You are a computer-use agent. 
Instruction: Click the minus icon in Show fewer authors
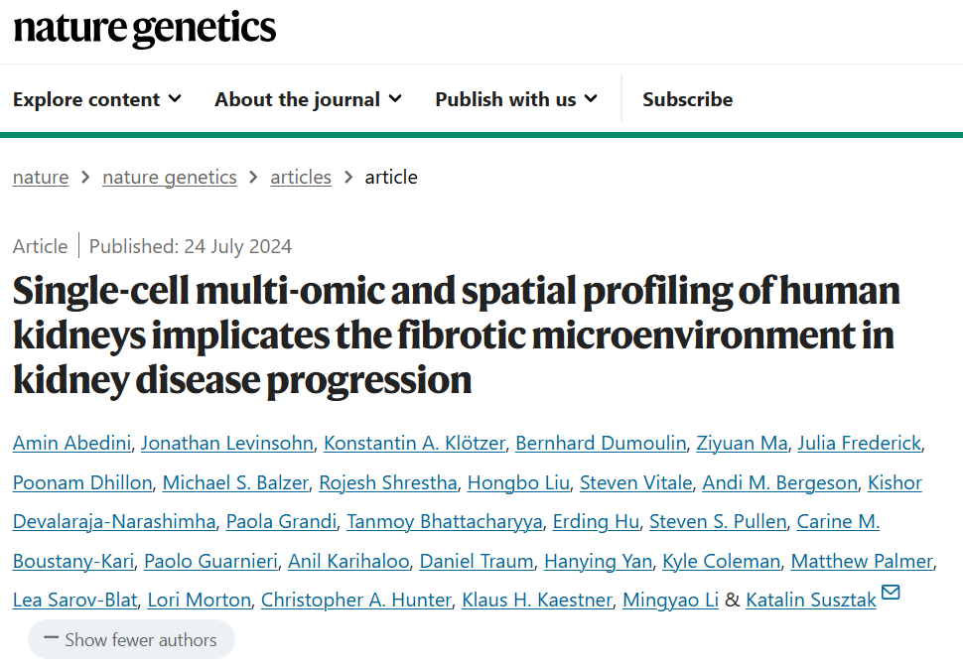(x=51, y=638)
